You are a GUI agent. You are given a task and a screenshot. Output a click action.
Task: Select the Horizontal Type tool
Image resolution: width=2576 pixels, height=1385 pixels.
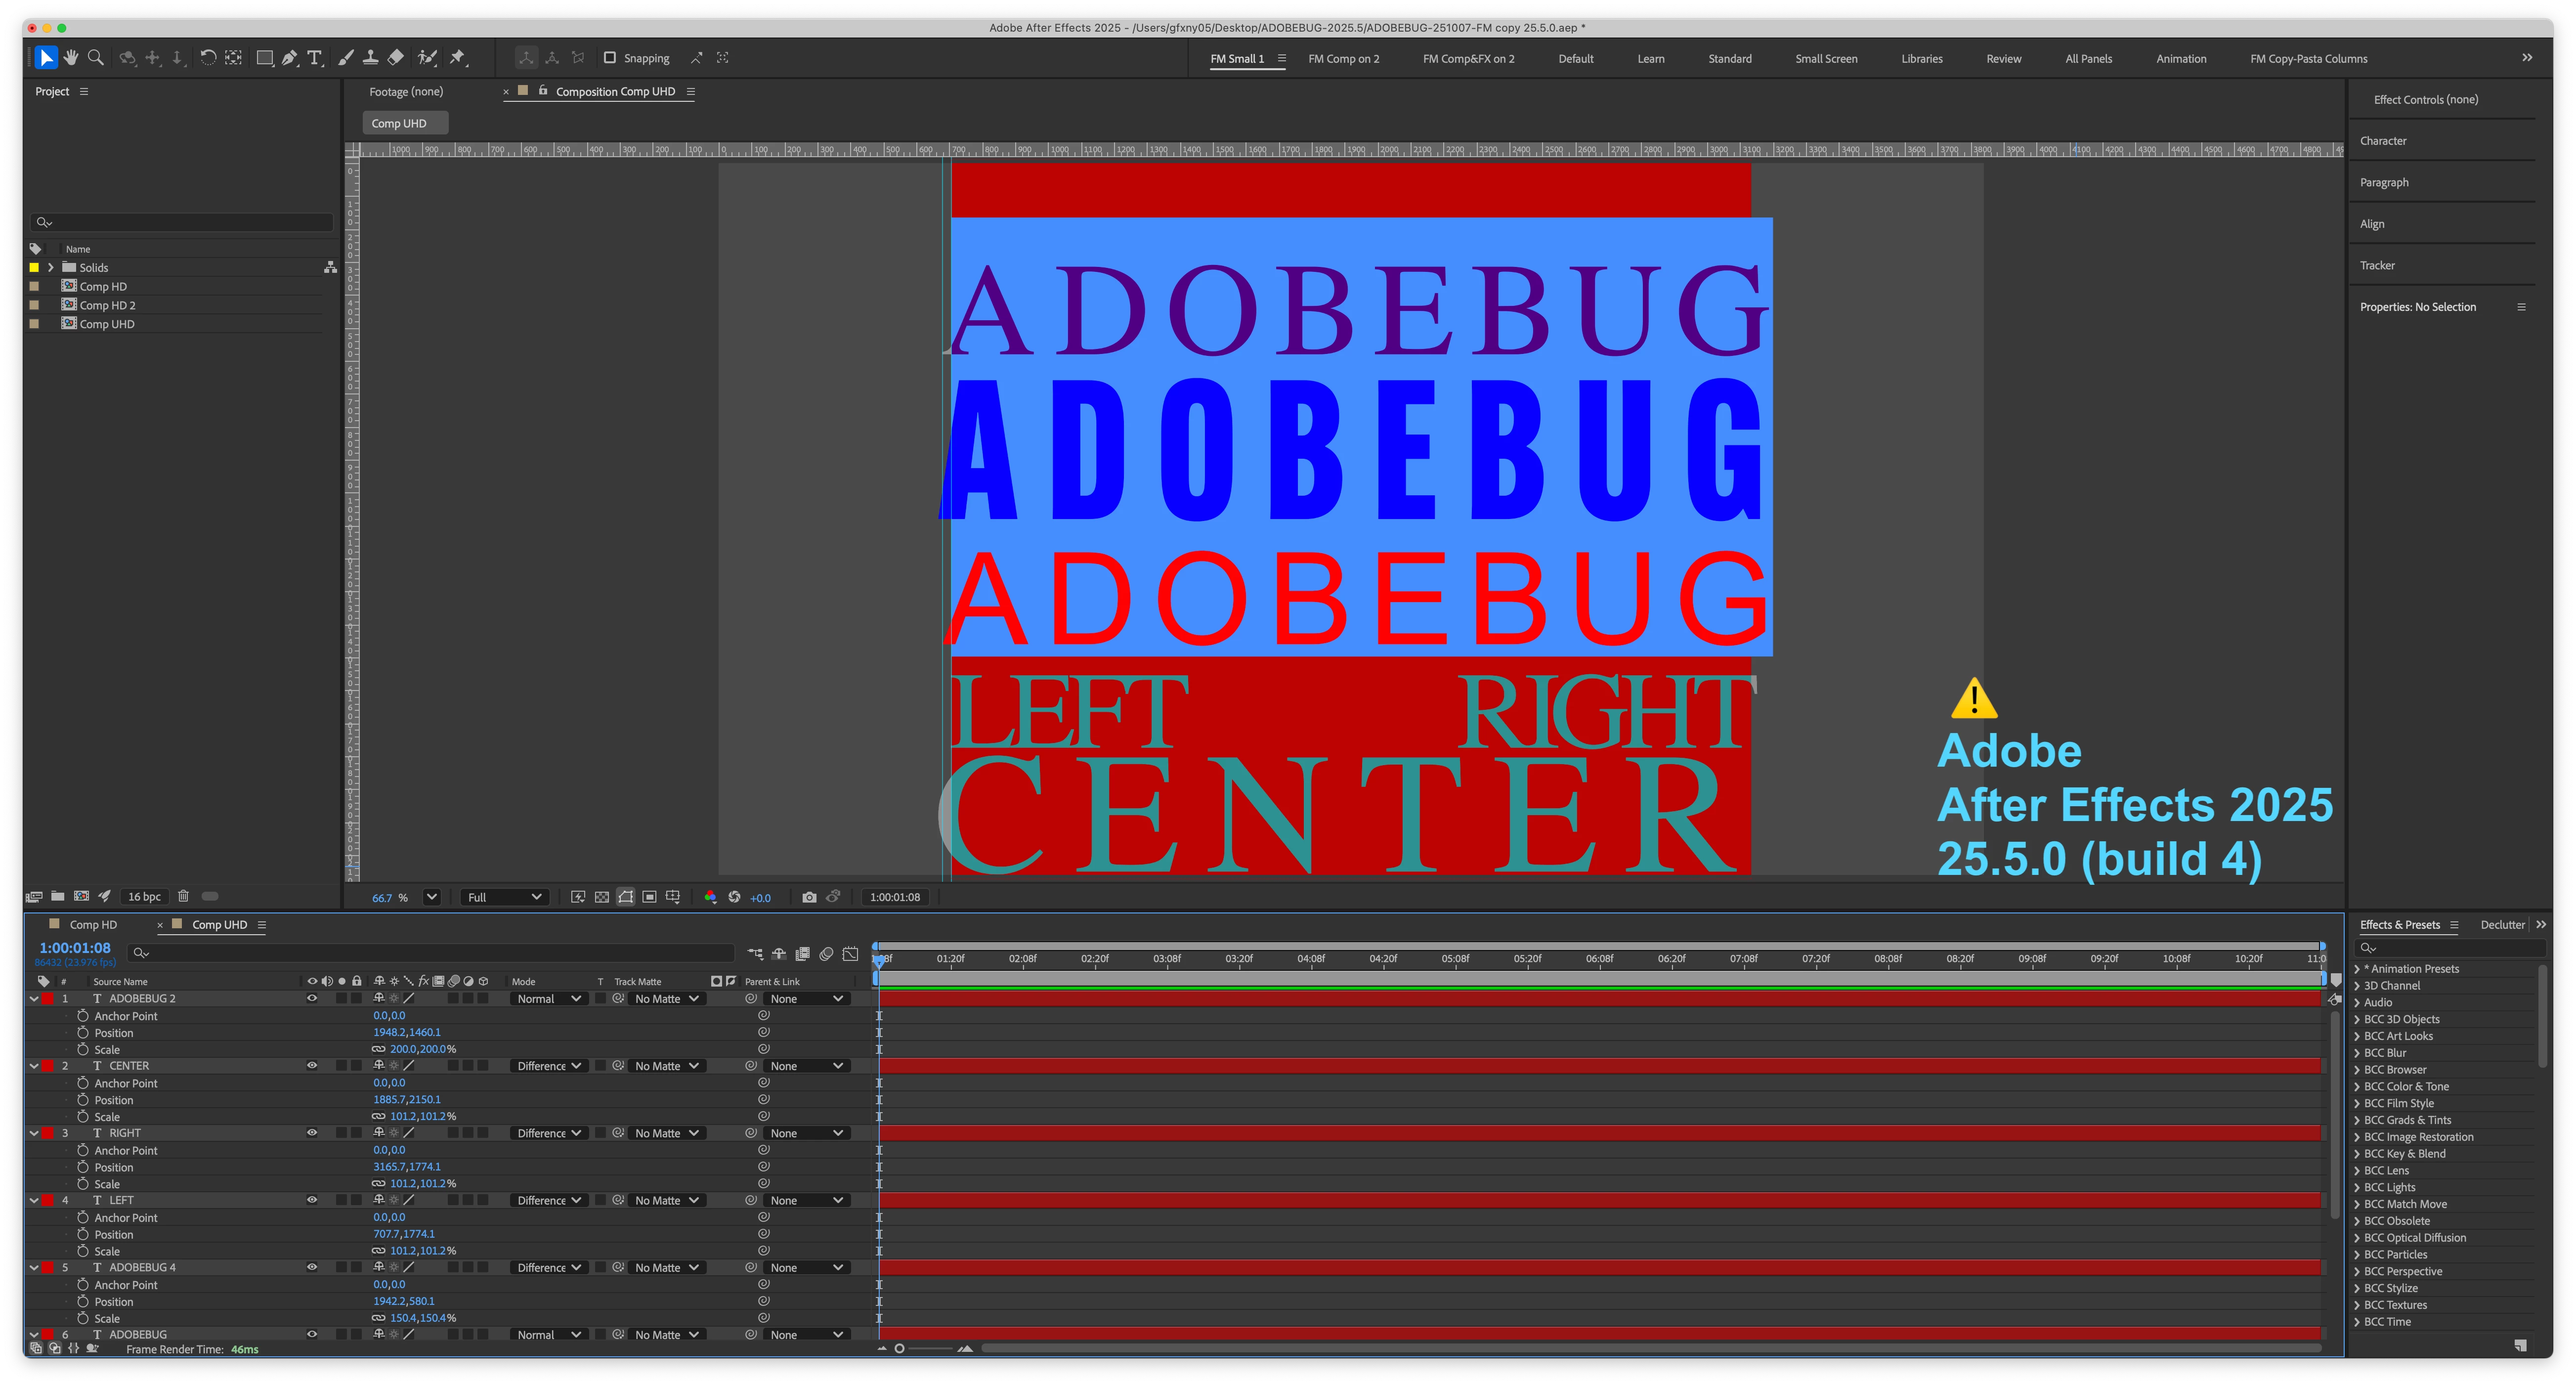click(315, 58)
